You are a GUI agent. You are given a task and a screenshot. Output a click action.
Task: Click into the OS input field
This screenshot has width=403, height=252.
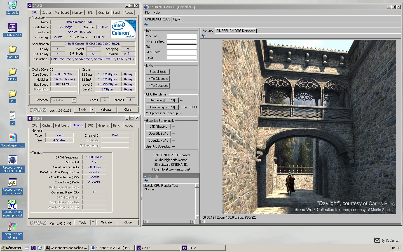pos(182,47)
